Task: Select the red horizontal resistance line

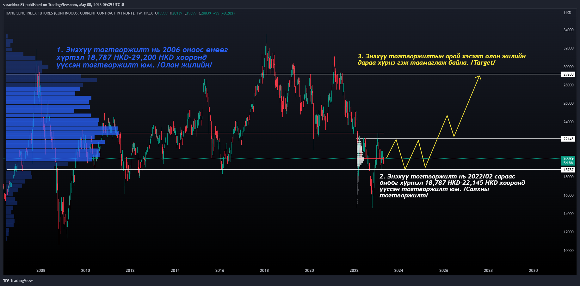Action: tap(253, 133)
